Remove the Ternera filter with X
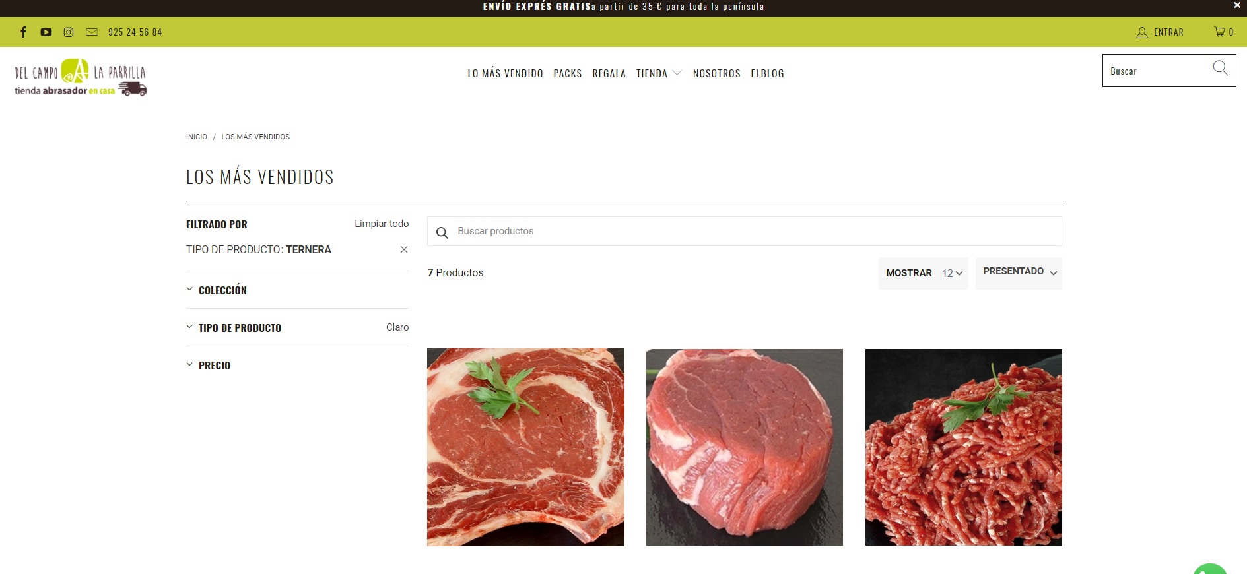This screenshot has height=574, width=1247. click(x=404, y=249)
